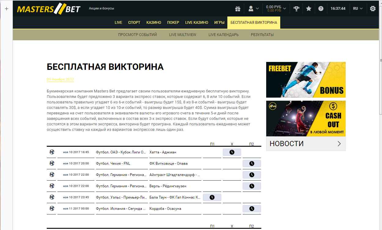
Task: Click the Masters Bet logo
Action: coord(49,9)
